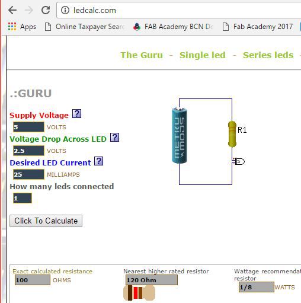Click the battery image in the circuit
This screenshot has width=301, height=303.
tap(180, 136)
